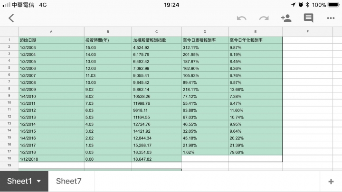Select column E header
The width and height of the screenshot is (342, 192).
tap(256, 32)
